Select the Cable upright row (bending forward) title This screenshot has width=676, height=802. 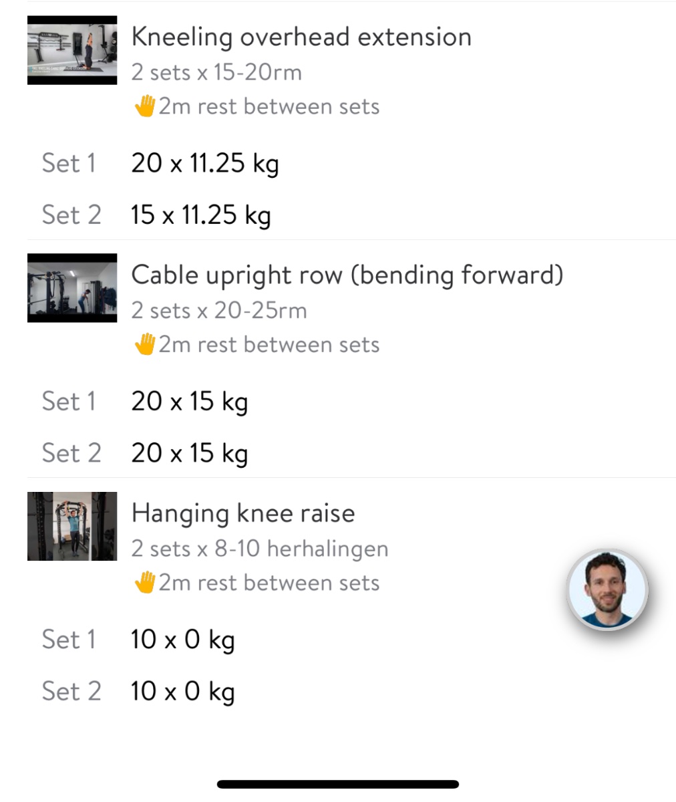coord(347,275)
